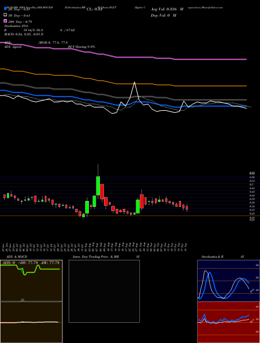Open the RSI red-background panel
The image size is (260, 343).
click(x=228, y=322)
